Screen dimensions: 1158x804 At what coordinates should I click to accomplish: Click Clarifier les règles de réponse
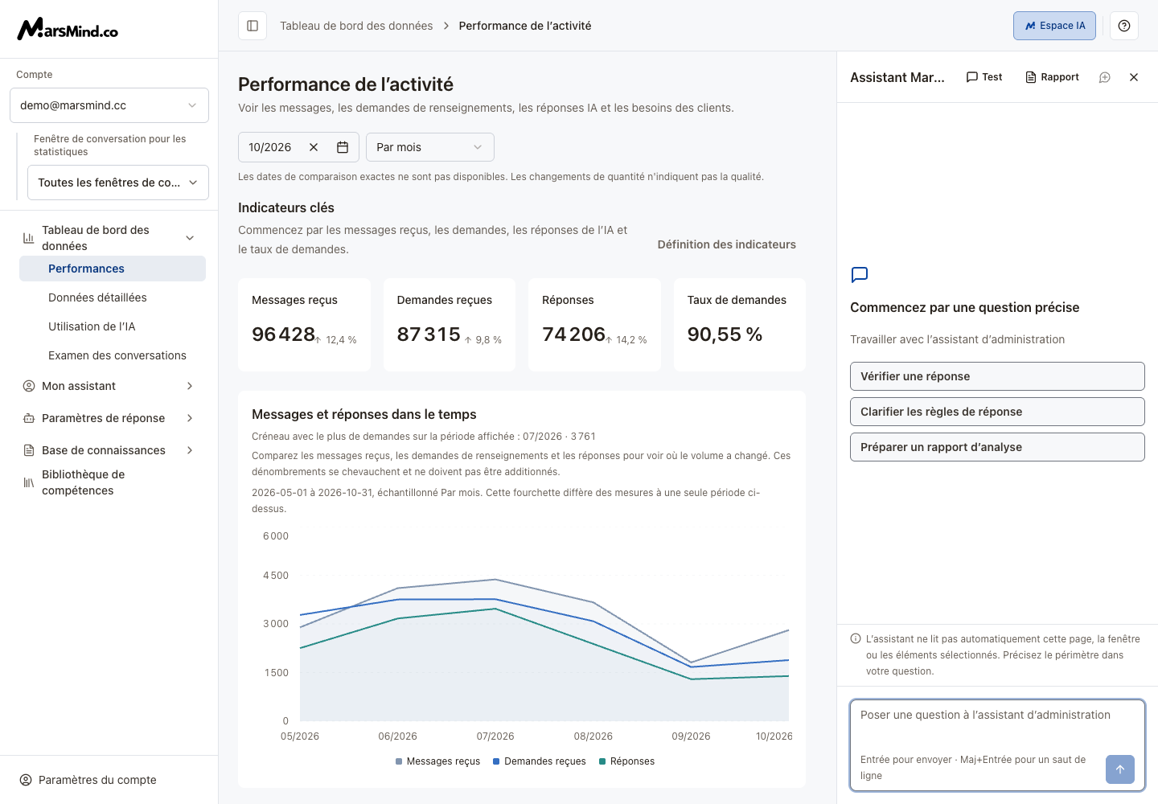(997, 412)
